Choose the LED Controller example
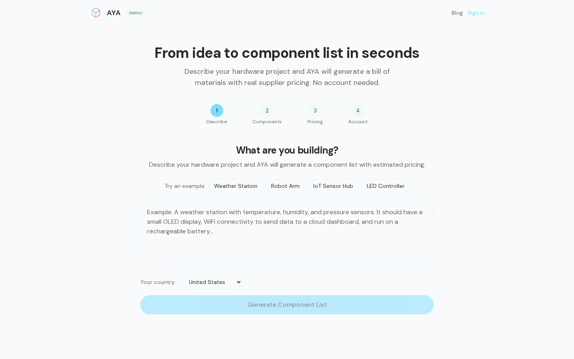The height and width of the screenshot is (359, 574). (x=385, y=186)
